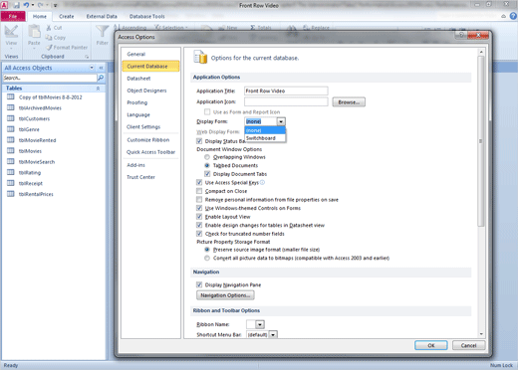Click scroll down arrow in options dialog
The height and width of the screenshot is (370, 518).
(x=481, y=334)
